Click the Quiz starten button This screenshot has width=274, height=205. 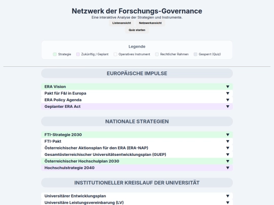tap(137, 30)
